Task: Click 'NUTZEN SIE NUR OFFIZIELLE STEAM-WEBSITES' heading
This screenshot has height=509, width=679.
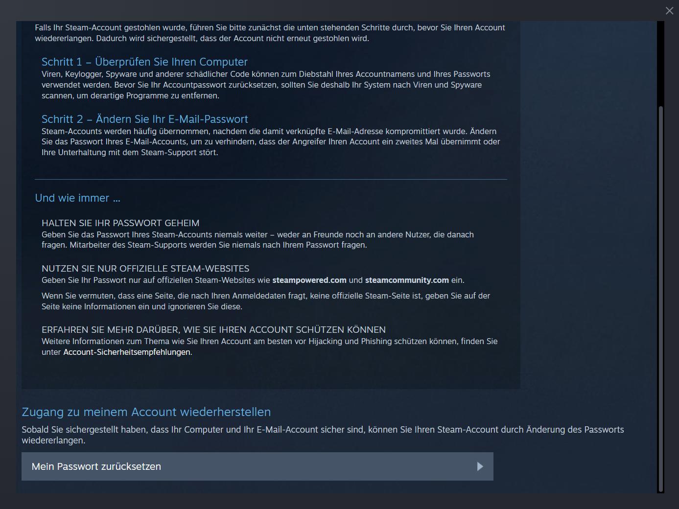Action: click(145, 268)
